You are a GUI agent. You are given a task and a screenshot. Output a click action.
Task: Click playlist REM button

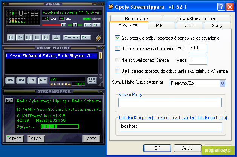pyautogui.click(x=21, y=81)
